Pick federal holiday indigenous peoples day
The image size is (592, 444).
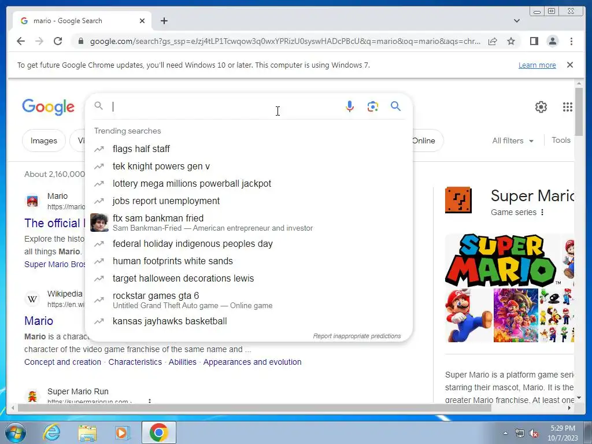pos(249,243)
